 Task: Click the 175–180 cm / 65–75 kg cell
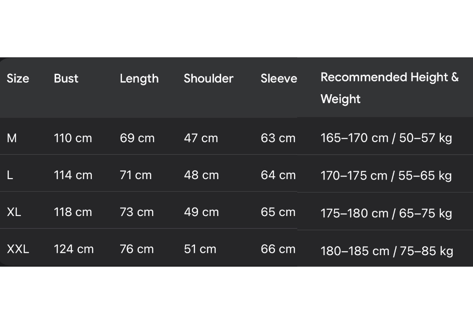[x=386, y=213]
